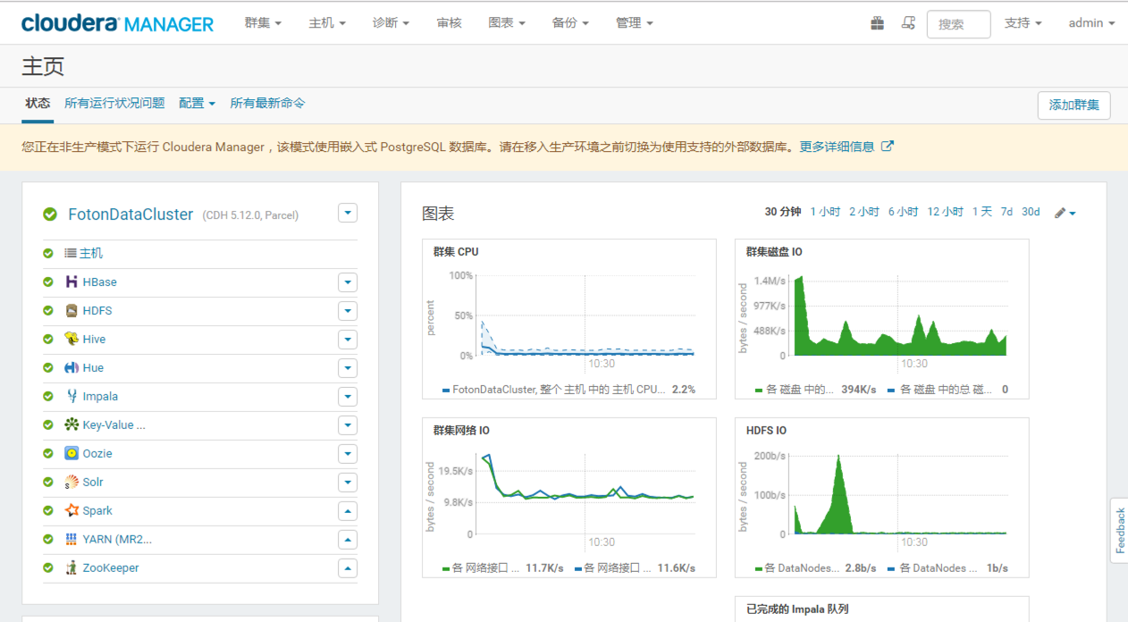
Task: Click the Hue service icon
Action: [72, 368]
